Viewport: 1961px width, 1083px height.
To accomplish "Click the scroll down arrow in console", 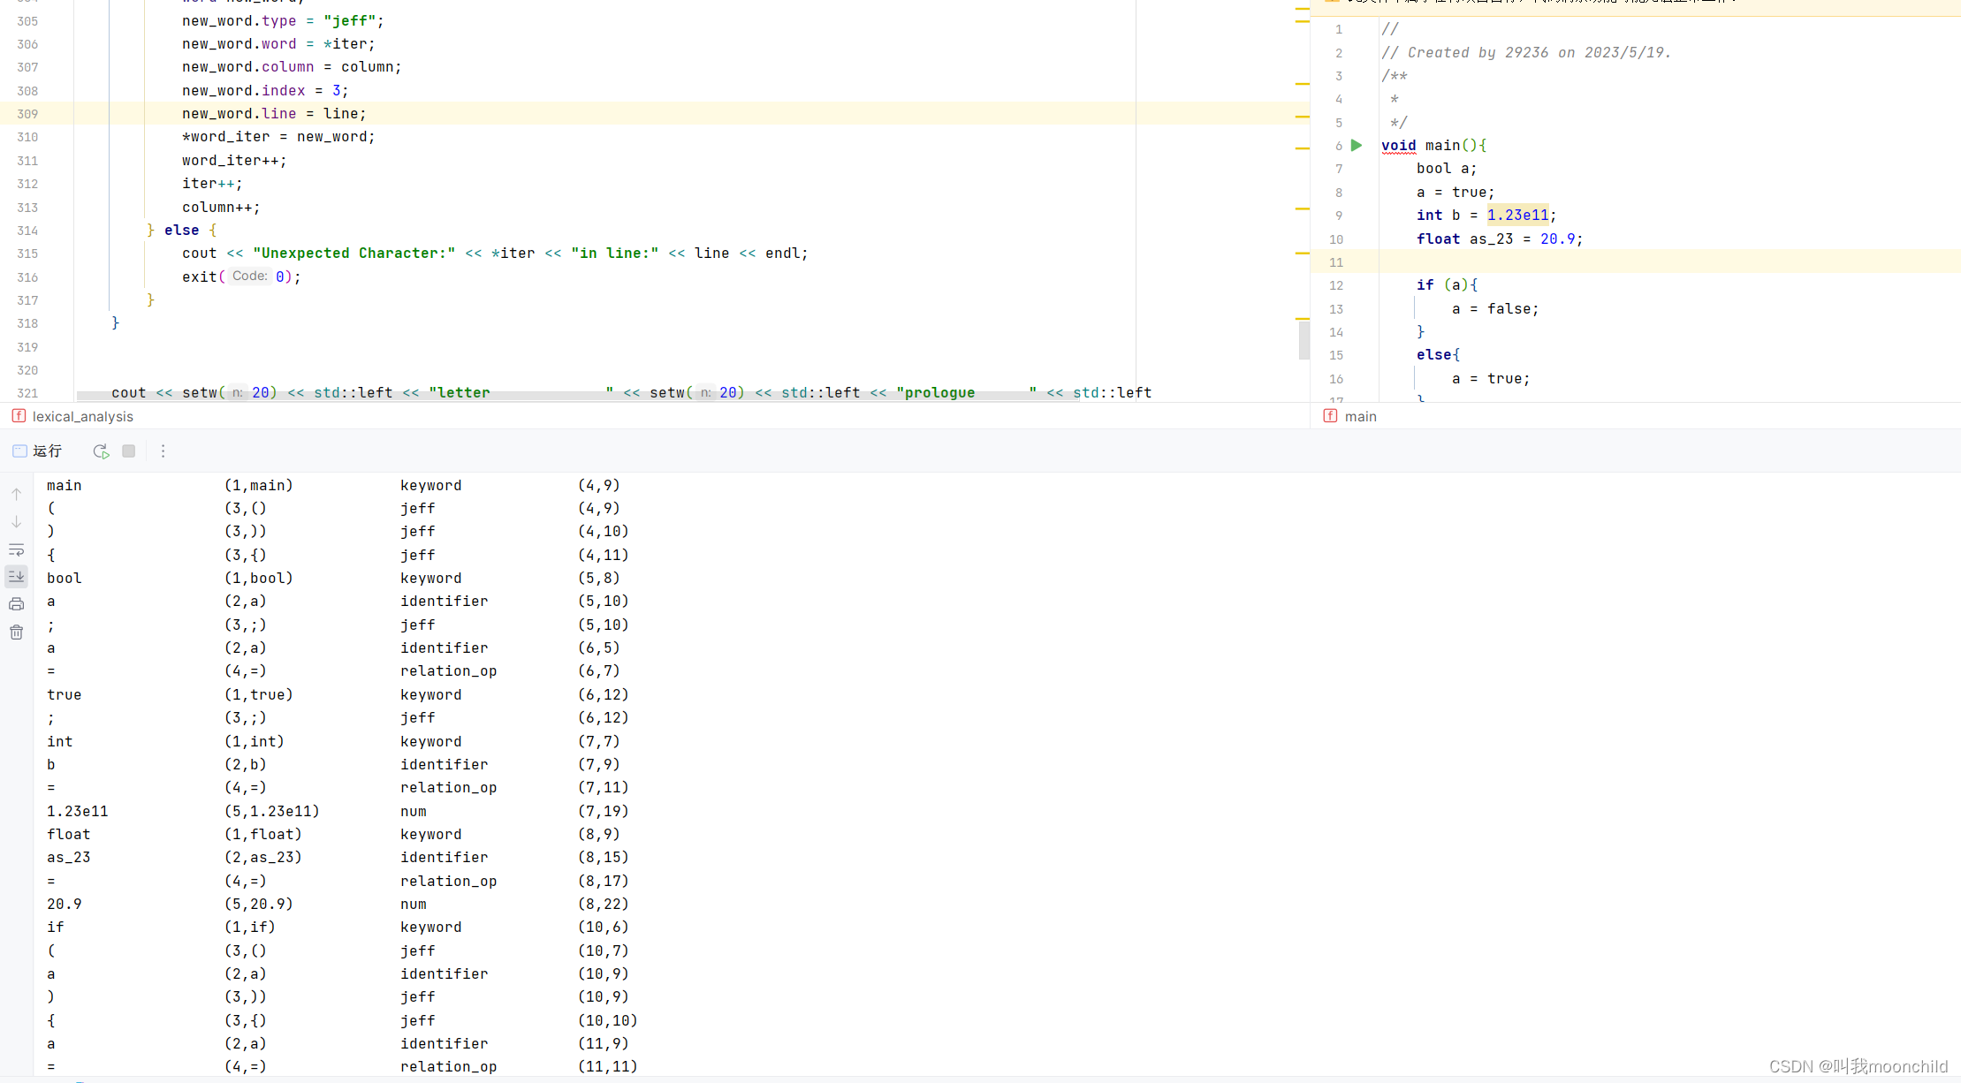I will 17,522.
